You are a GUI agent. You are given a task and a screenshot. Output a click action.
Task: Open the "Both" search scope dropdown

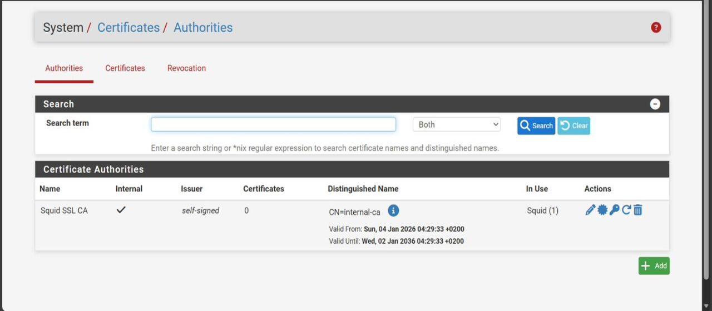[456, 124]
